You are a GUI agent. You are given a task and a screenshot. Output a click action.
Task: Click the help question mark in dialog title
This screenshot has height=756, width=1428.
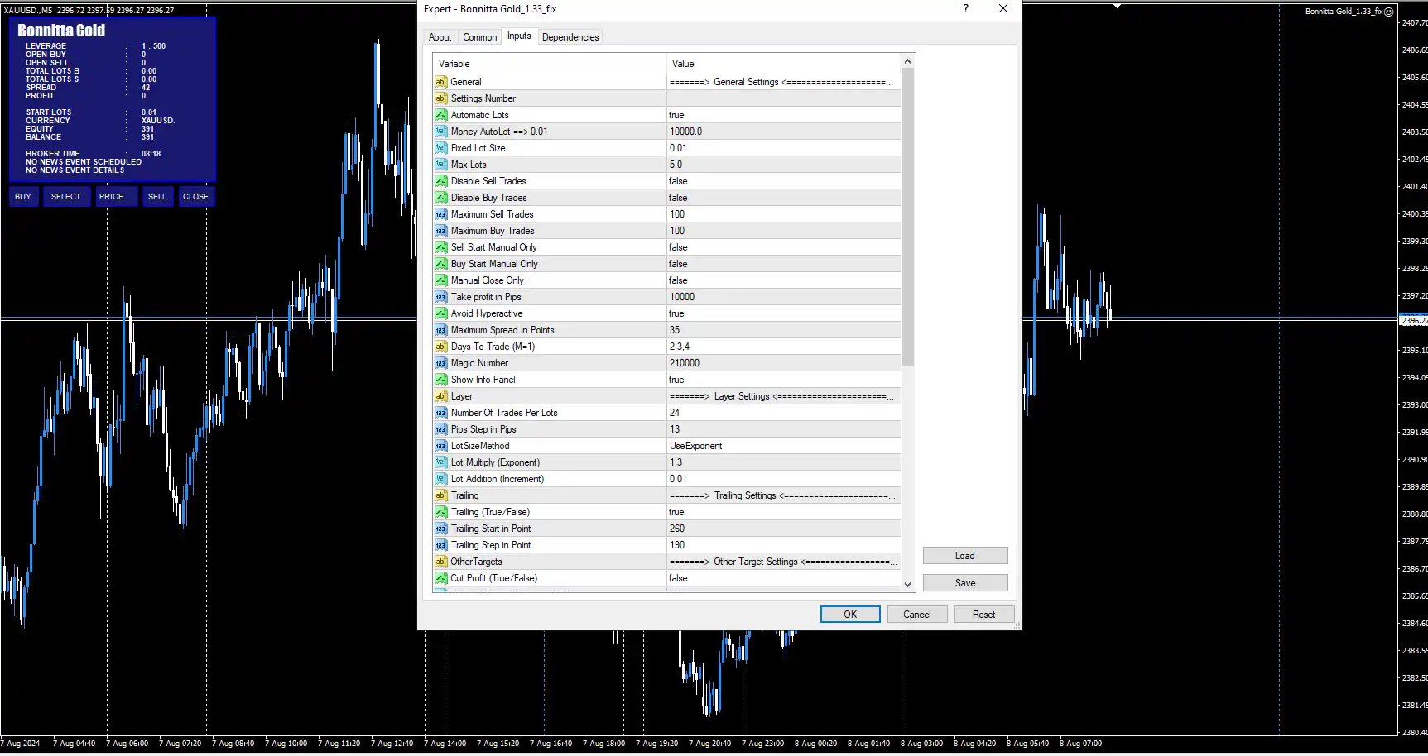[965, 9]
